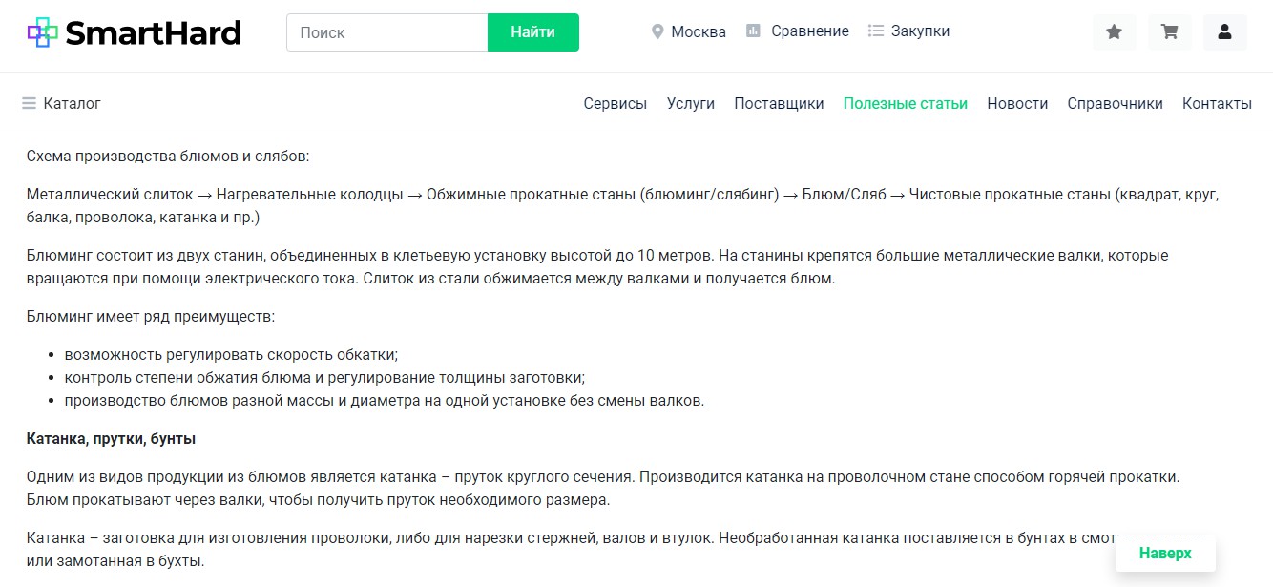Screen dimensions: 1273x587
Task: Click the Закупки list icon
Action: pos(876,31)
